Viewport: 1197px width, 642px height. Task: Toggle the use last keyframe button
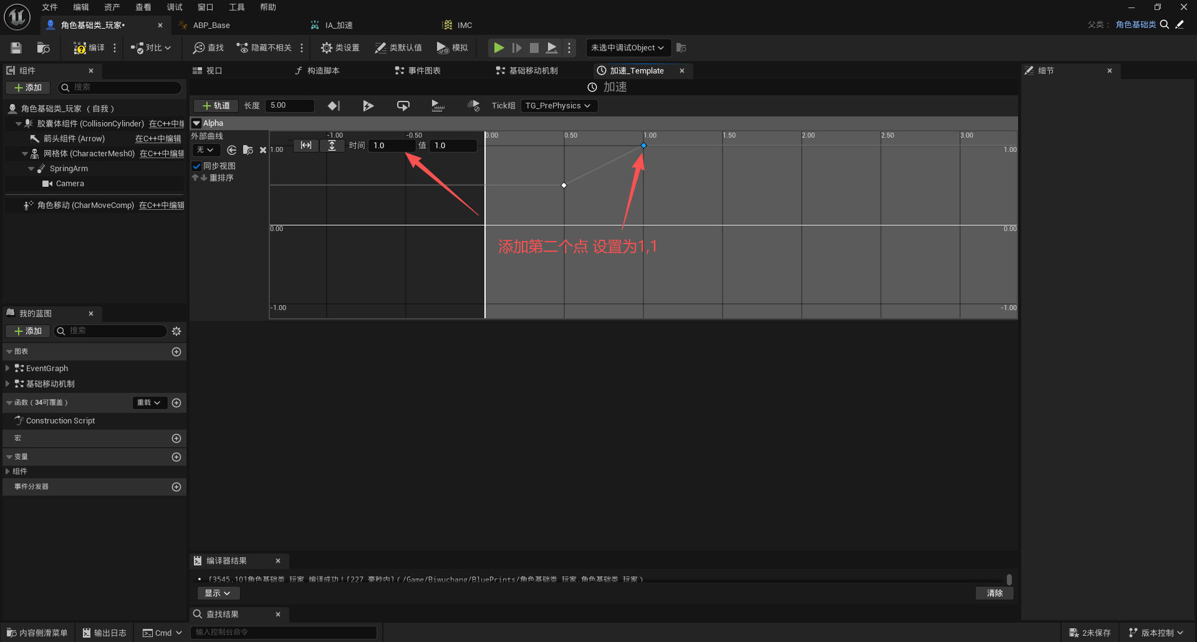334,106
